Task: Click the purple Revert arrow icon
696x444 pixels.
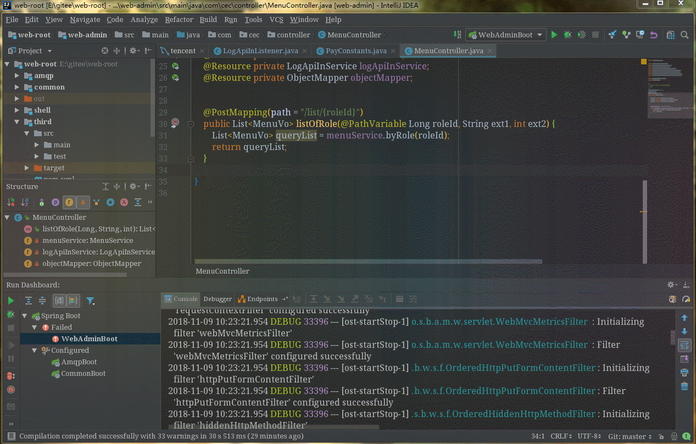Action: coord(654,35)
